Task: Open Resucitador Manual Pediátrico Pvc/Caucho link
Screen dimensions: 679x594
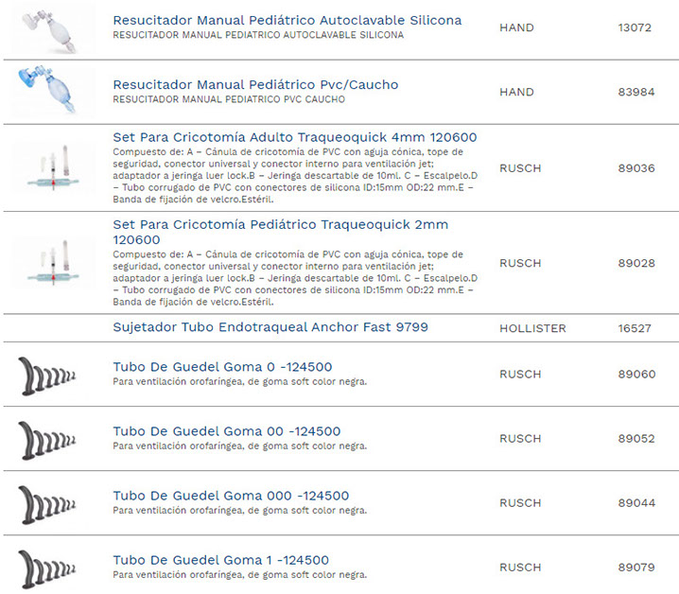Action: click(255, 84)
